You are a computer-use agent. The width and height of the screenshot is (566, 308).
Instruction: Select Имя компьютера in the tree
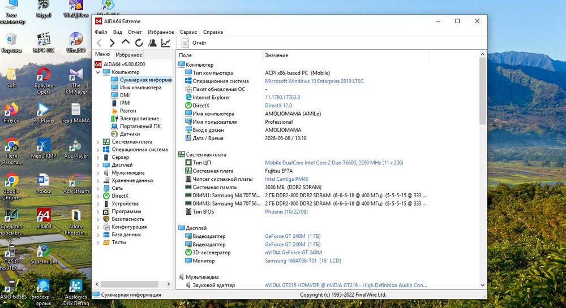[x=136, y=88]
